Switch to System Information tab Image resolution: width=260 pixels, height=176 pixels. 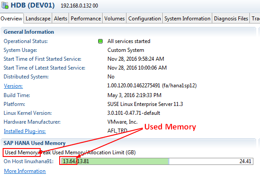coord(187,19)
